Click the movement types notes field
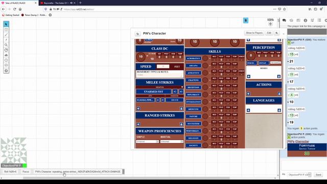 click(160, 75)
